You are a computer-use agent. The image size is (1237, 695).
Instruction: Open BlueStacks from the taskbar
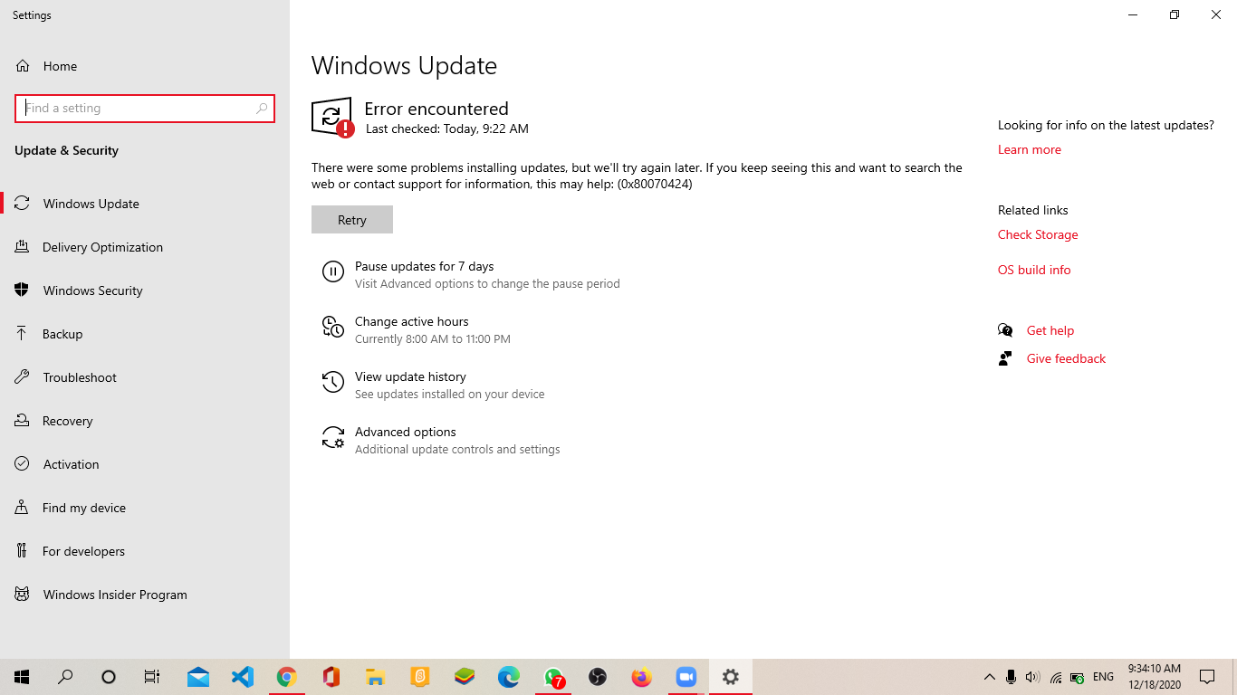[465, 677]
